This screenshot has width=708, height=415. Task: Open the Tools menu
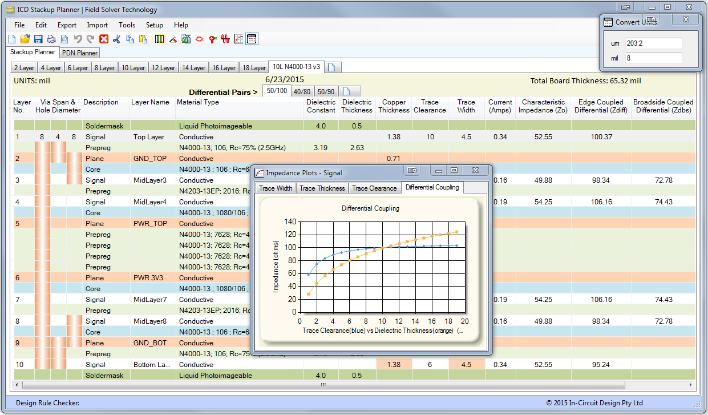pos(127,25)
